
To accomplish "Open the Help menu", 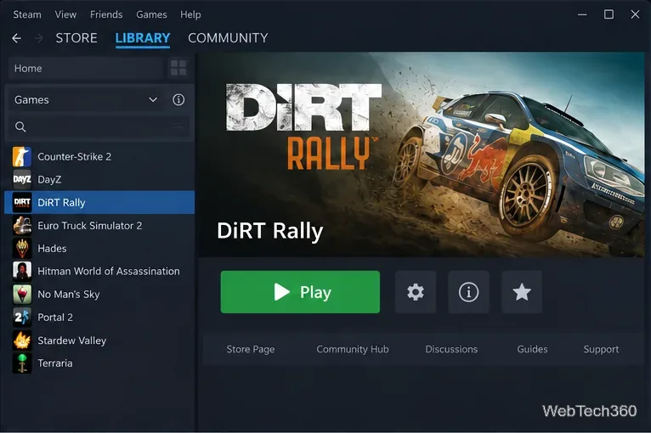I will (x=190, y=14).
